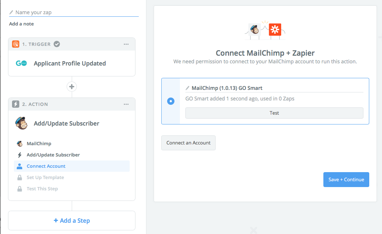Open the 1. TRIGGER step options menu
Screen dimensions: 382x234
(126, 44)
